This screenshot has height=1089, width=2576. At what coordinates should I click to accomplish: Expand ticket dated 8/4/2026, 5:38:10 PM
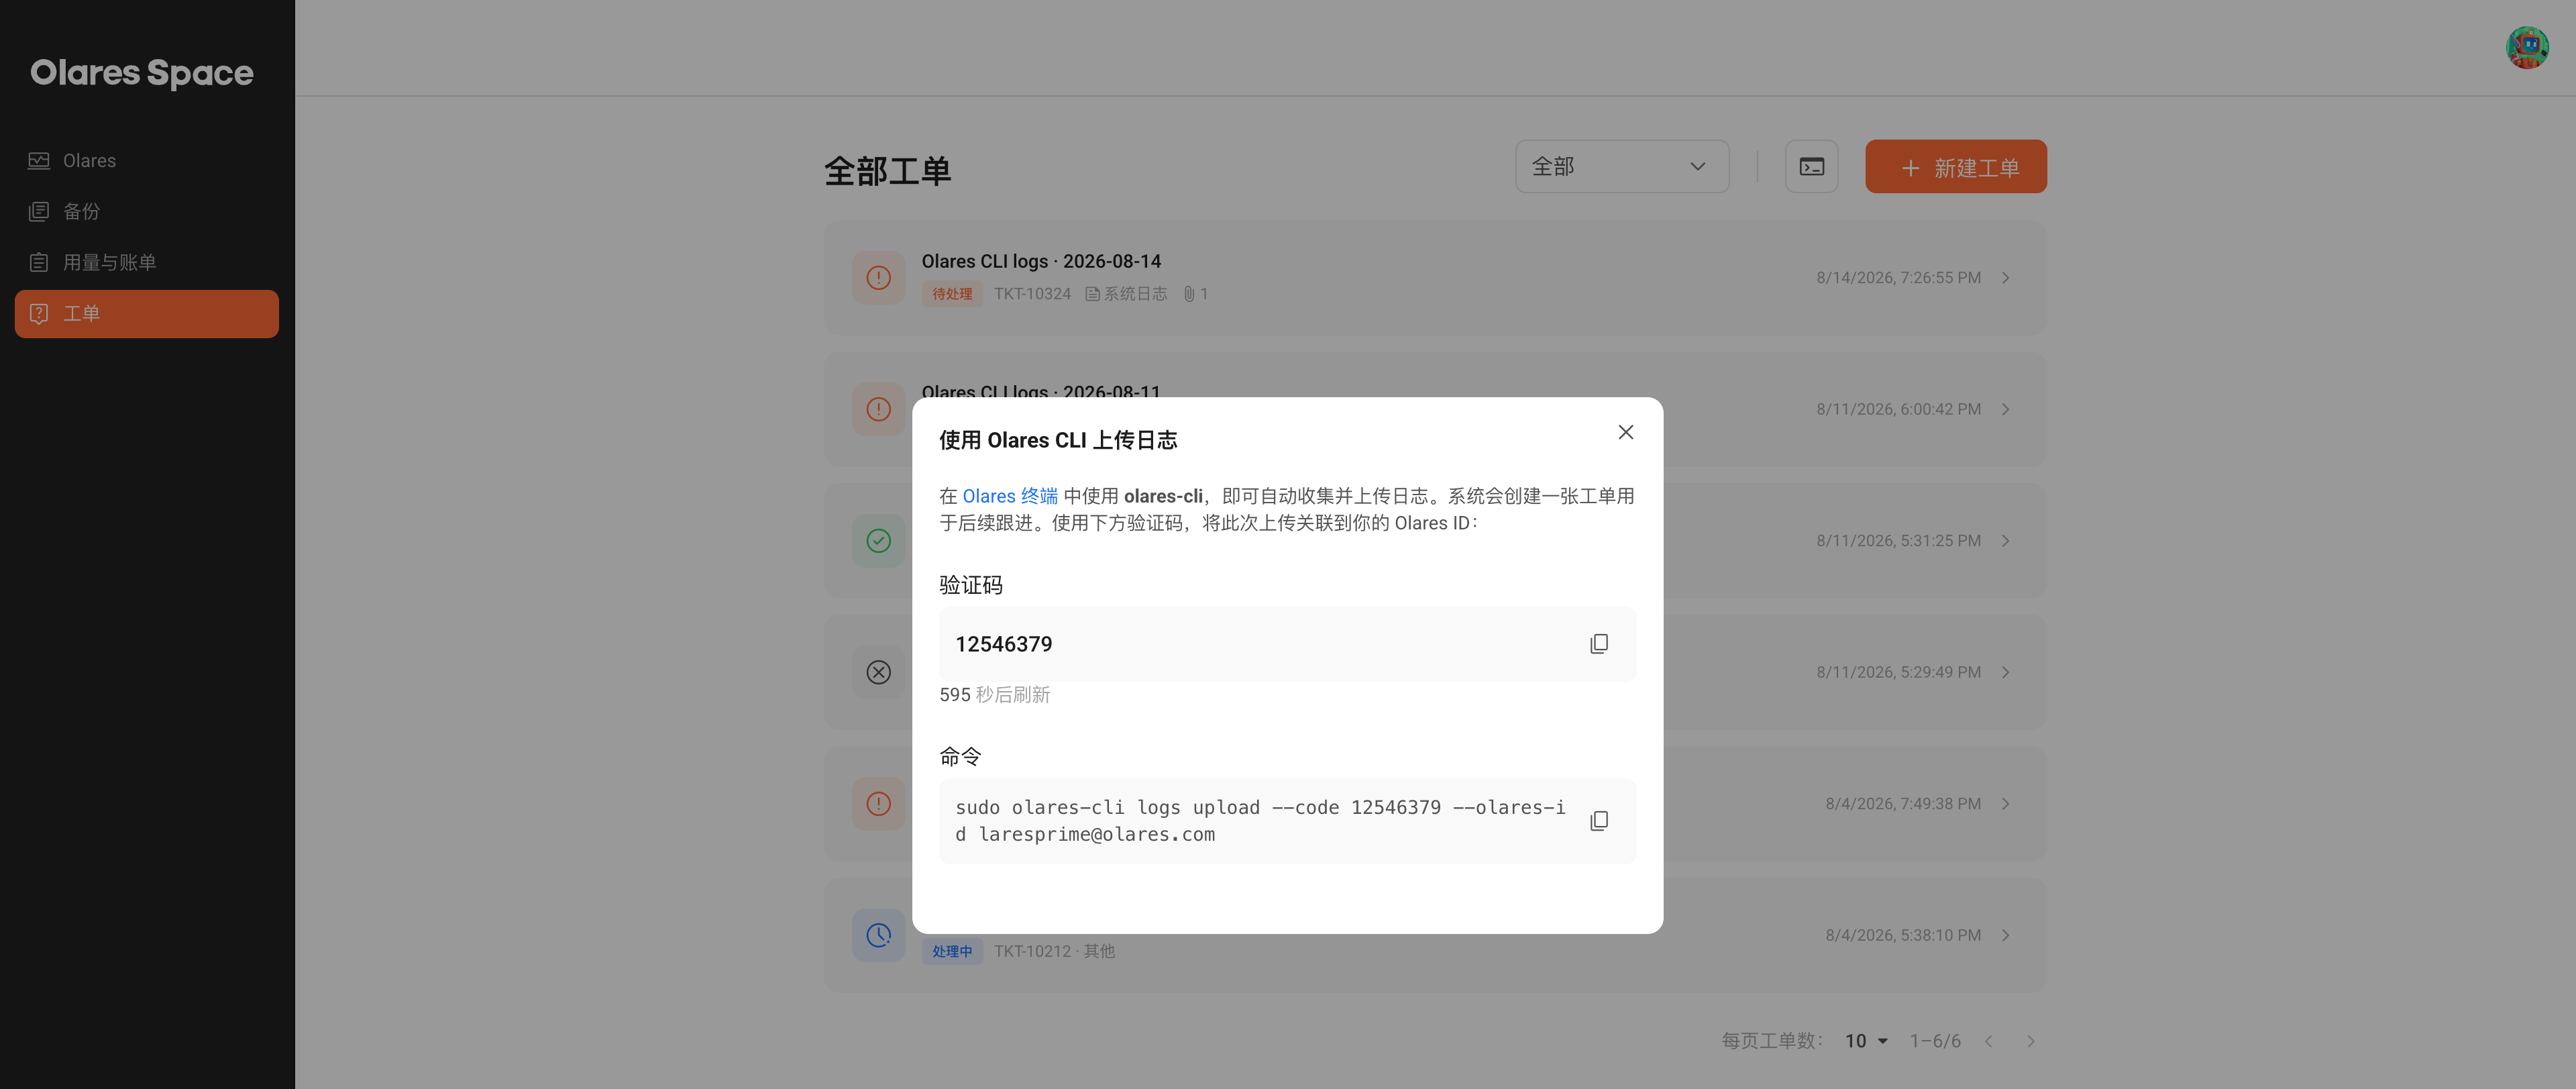coord(2006,935)
